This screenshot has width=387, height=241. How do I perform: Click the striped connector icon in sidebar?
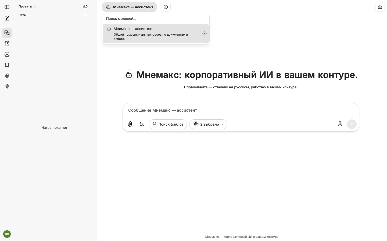[x=7, y=86]
